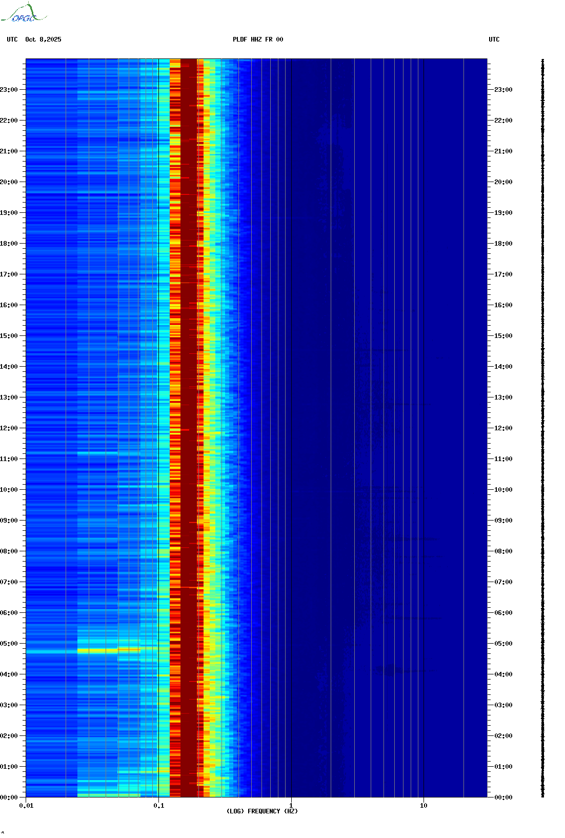This screenshot has height=838, width=565.
Task: Click the dark red microseism band near 0.17 Hz
Action: (x=189, y=428)
